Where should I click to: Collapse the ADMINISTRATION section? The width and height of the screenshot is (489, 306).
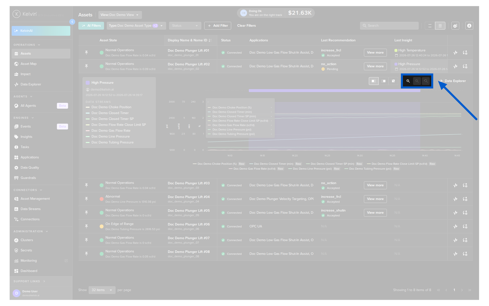click(47, 232)
